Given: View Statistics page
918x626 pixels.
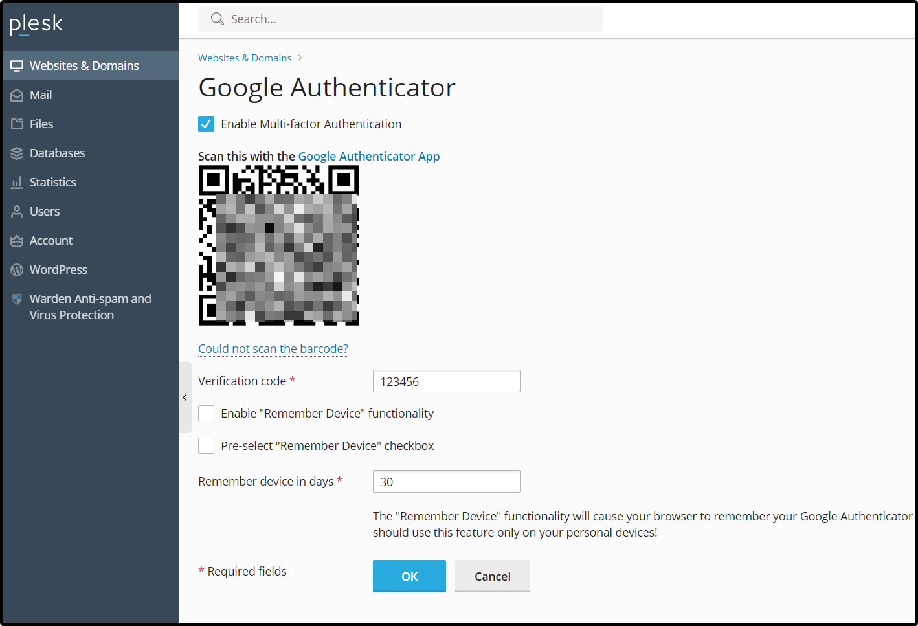Looking at the screenshot, I should 91,182.
